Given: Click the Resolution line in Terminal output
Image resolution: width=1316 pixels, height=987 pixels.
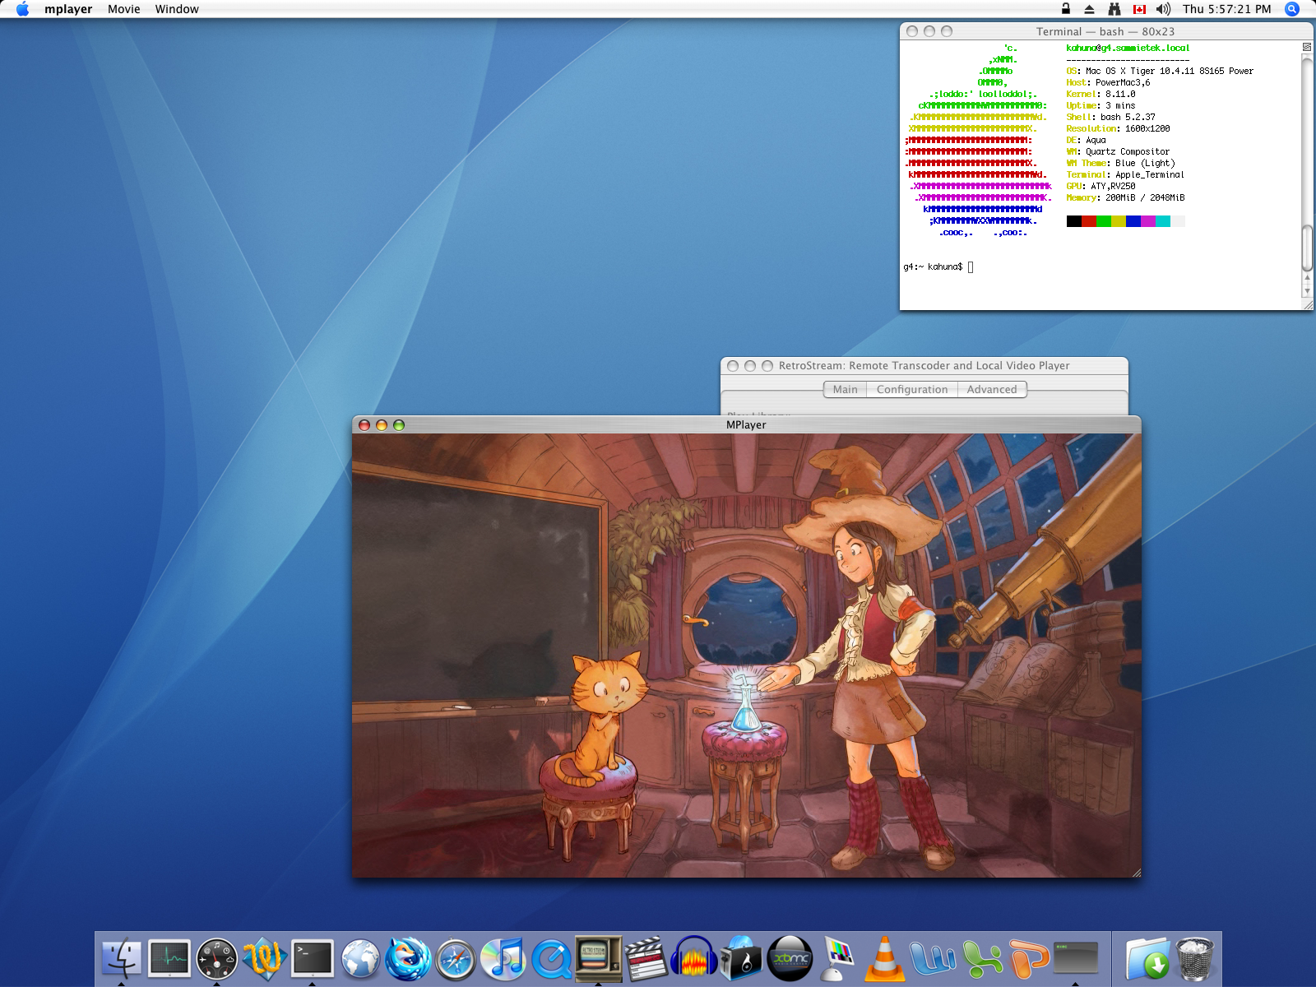Looking at the screenshot, I should click(x=1118, y=129).
